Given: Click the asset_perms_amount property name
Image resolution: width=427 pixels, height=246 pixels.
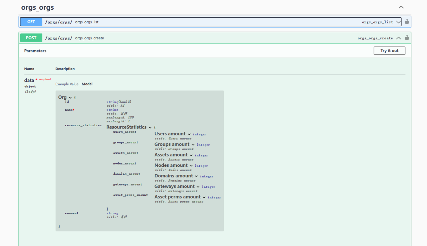Looking at the screenshot, I should coord(131,195).
